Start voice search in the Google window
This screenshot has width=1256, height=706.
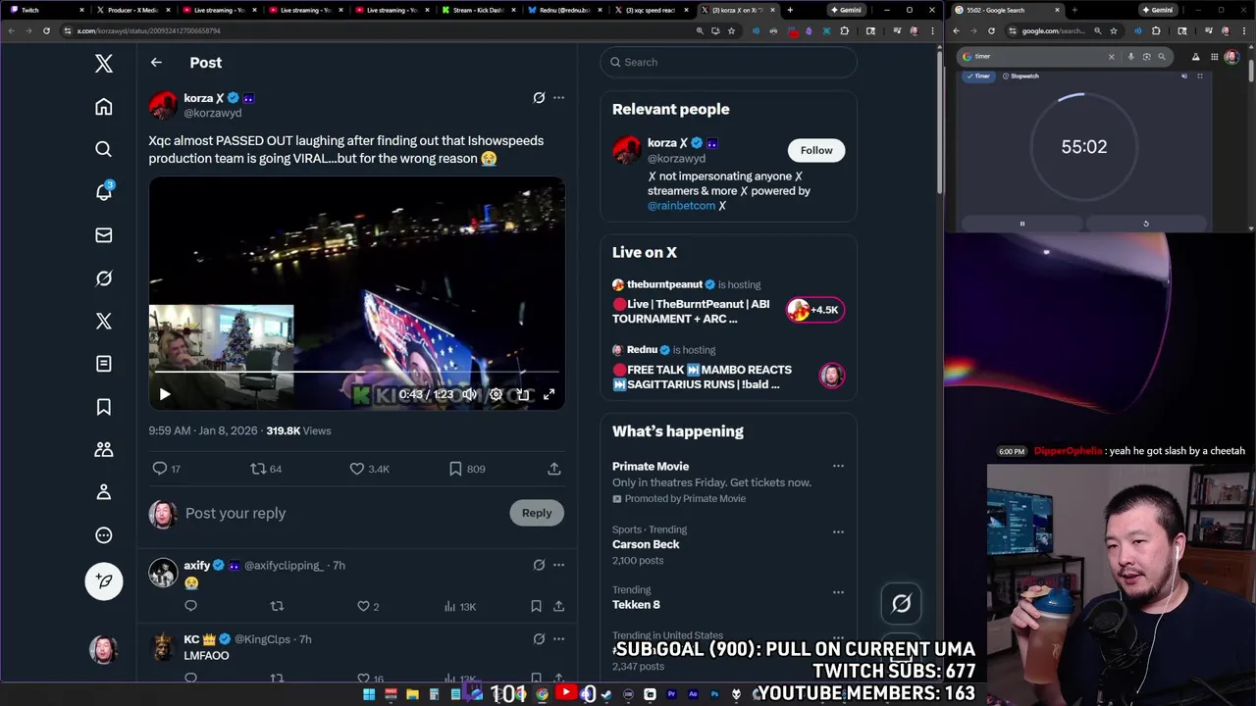coord(1130,57)
